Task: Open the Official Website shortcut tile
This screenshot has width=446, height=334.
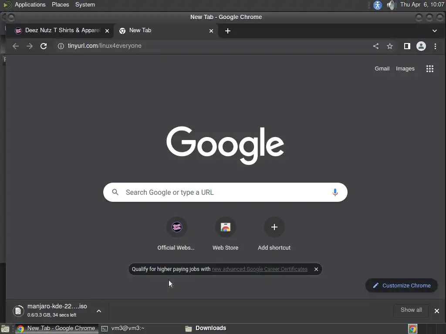Action: tap(176, 234)
